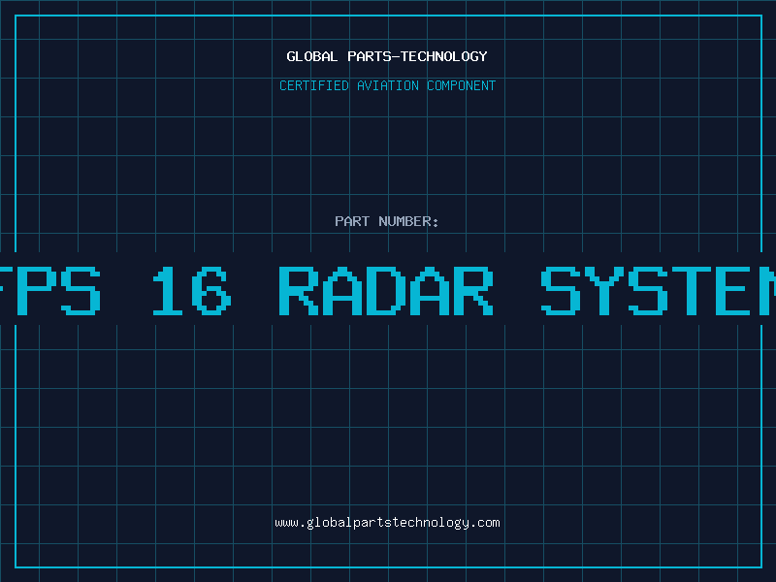Click the FPS 16 RADAR SYSTEM title text

point(388,290)
